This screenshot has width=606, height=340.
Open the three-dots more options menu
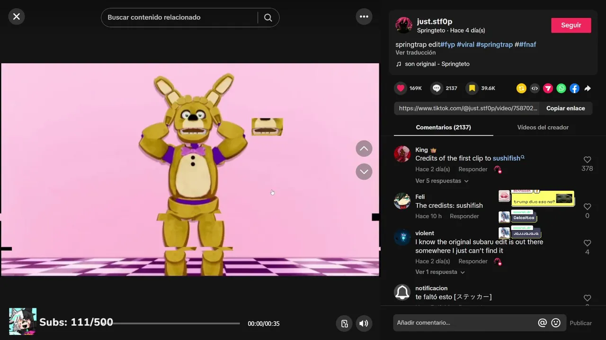(x=364, y=17)
